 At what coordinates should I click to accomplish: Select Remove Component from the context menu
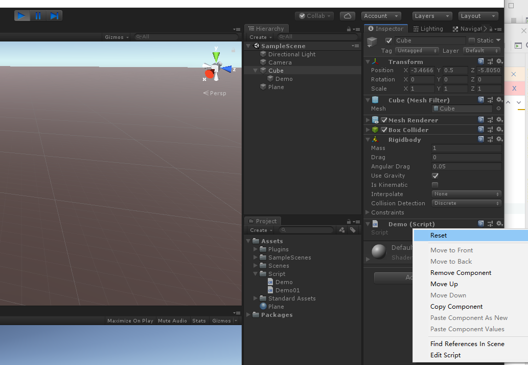pos(461,272)
